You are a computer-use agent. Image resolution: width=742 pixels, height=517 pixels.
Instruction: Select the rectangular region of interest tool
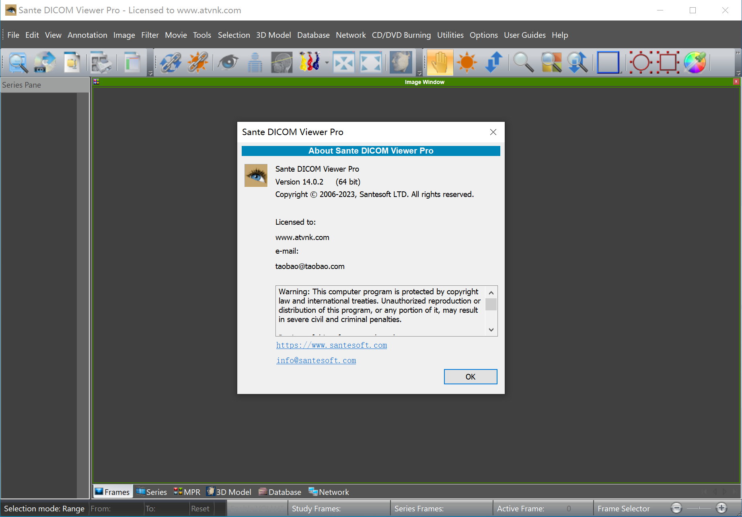[x=668, y=62]
